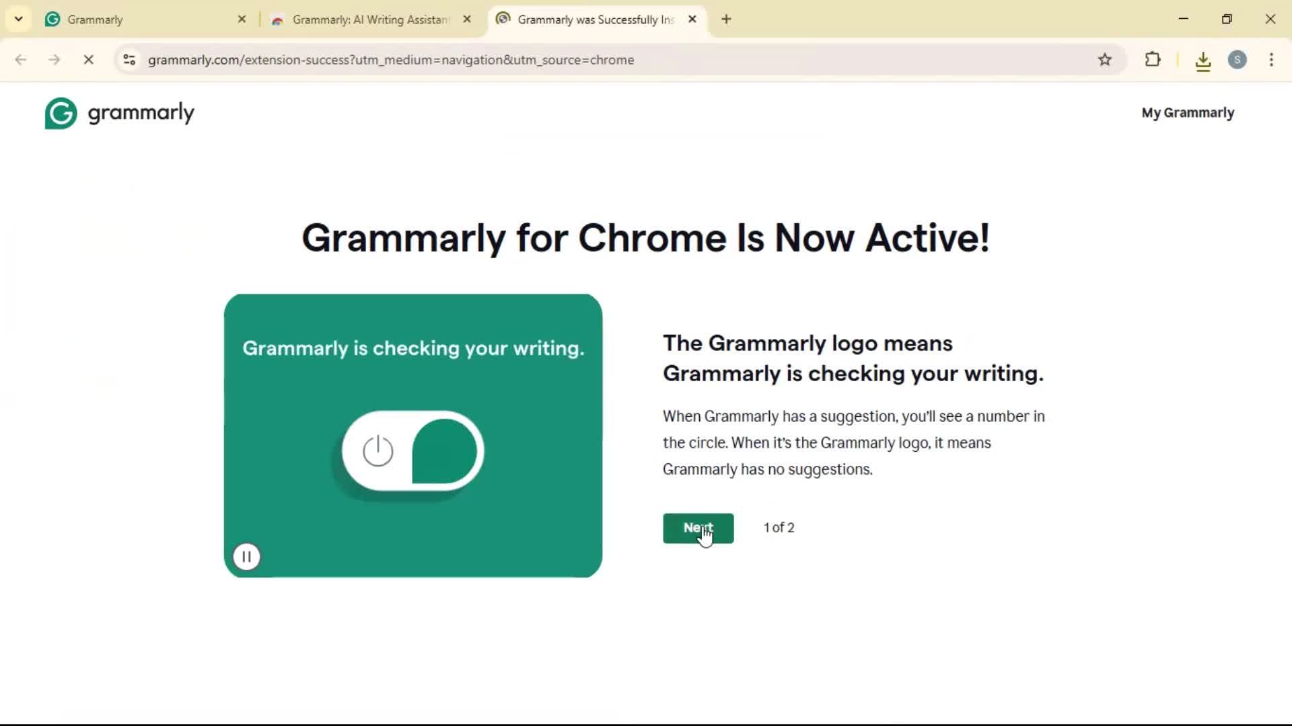This screenshot has height=726, width=1292.
Task: Open the Chrome profile avatar
Action: pyautogui.click(x=1237, y=60)
